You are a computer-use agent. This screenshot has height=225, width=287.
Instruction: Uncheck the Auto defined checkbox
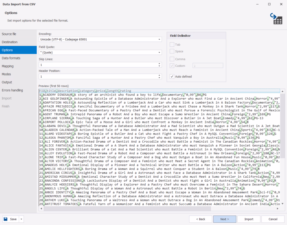[x=172, y=77]
